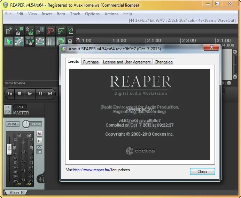This screenshot has width=241, height=198.
Task: Click timeline ruler at 2.1.00
Action: click(154, 41)
